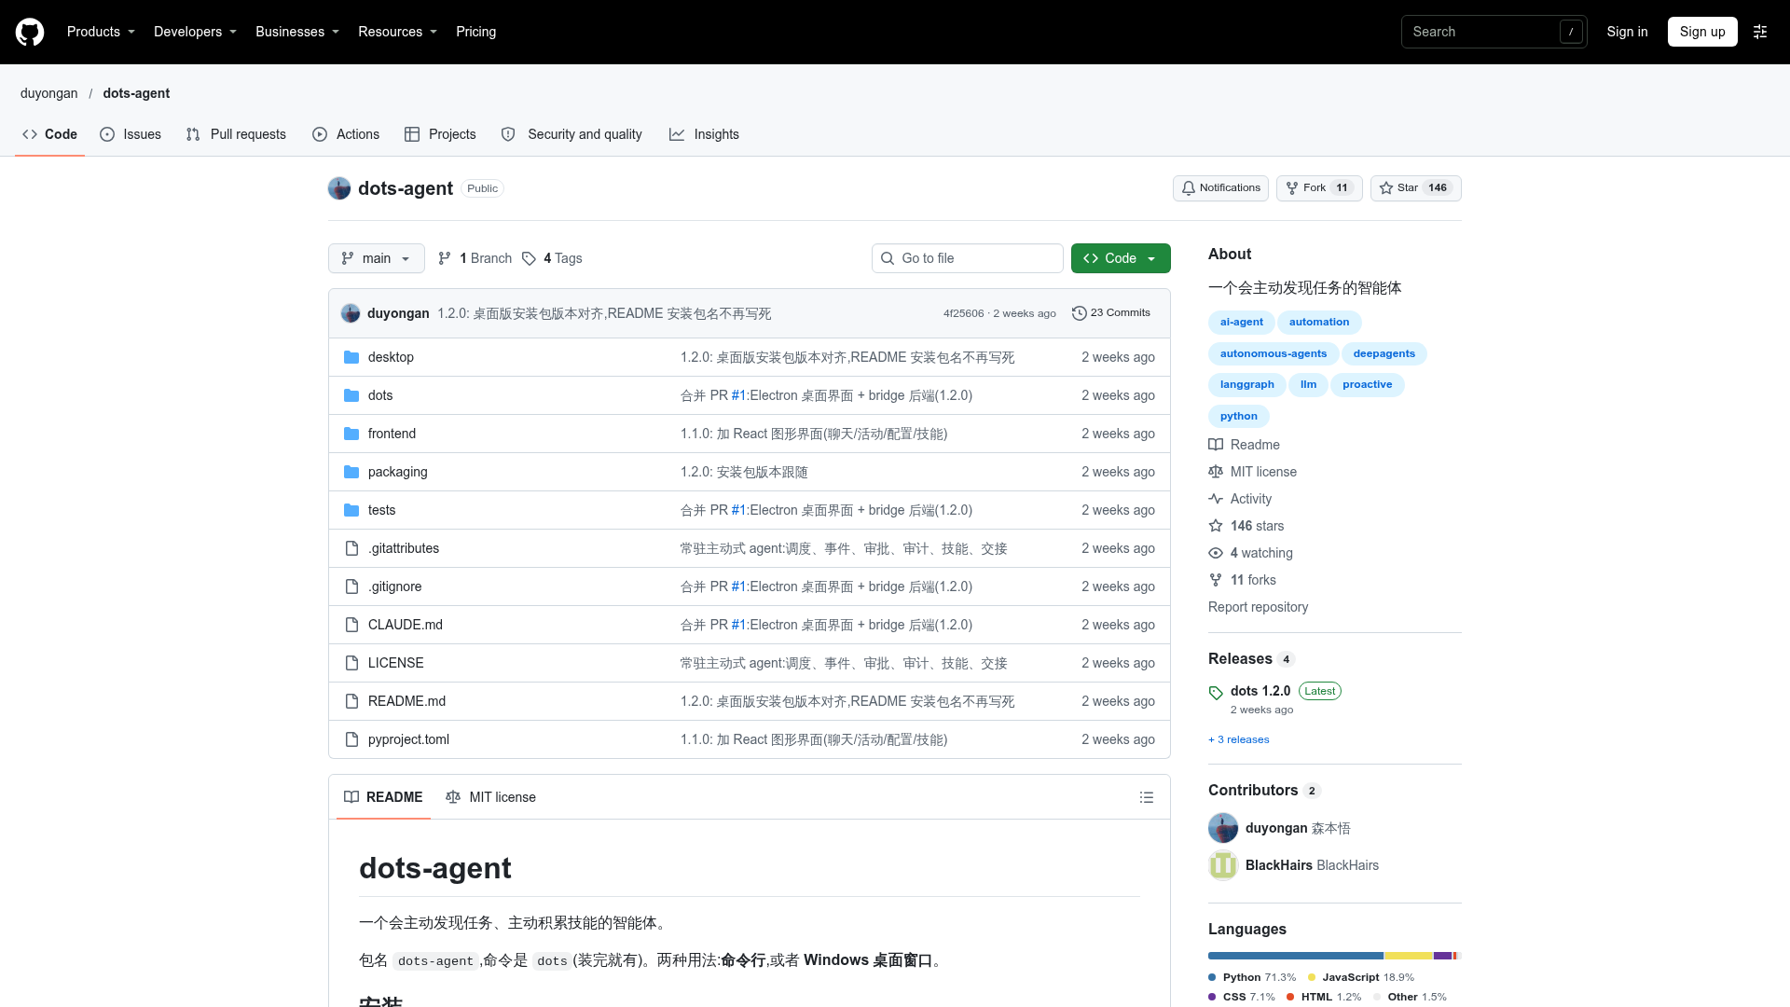Open the green Code dropdown button
The width and height of the screenshot is (1790, 1007).
[x=1121, y=258]
